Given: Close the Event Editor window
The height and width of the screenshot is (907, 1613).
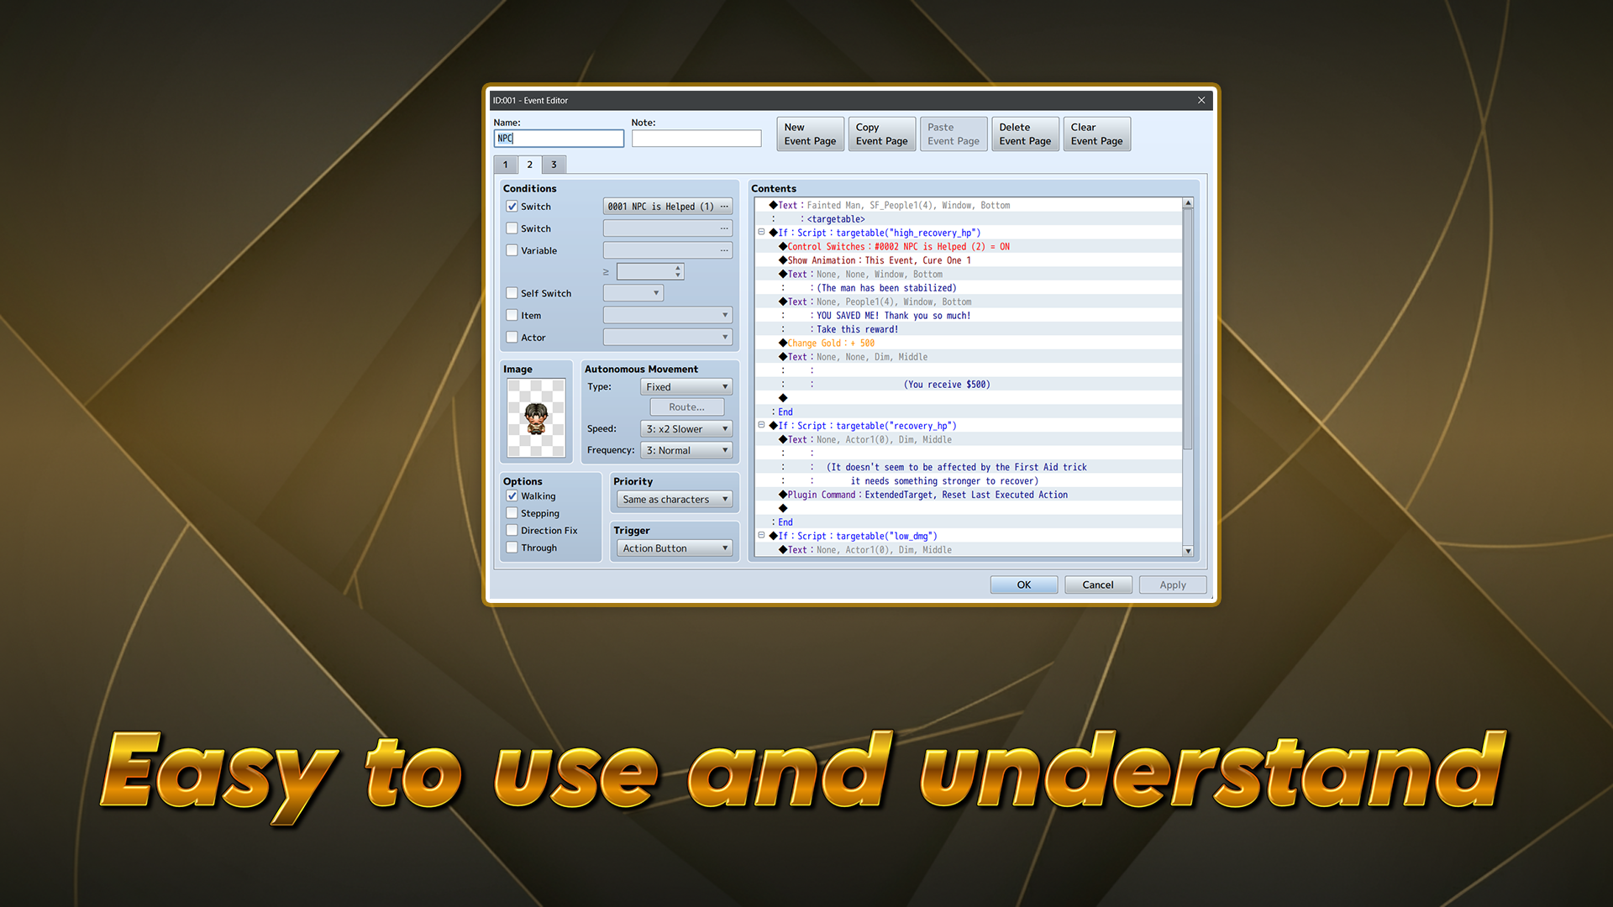Looking at the screenshot, I should (1201, 100).
